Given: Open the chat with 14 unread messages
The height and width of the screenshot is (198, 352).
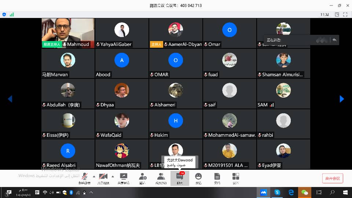Looking at the screenshot, I should 180,178.
